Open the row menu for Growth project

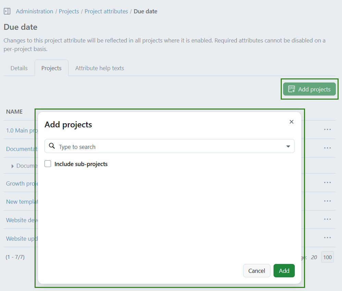tap(327, 182)
